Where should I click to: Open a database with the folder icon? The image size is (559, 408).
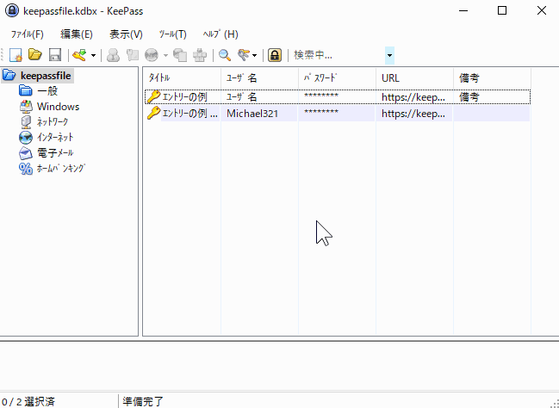(x=35, y=55)
